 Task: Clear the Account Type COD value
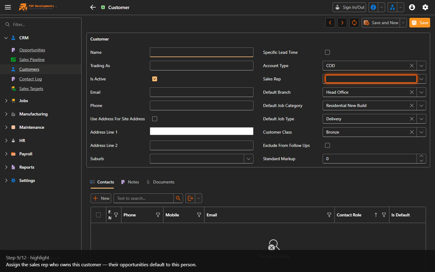(412, 66)
